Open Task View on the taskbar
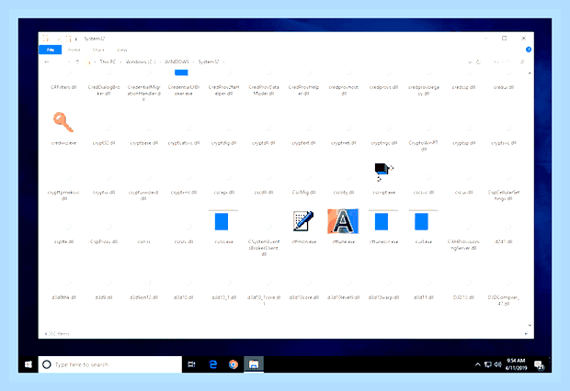570x391 pixels. [x=191, y=364]
